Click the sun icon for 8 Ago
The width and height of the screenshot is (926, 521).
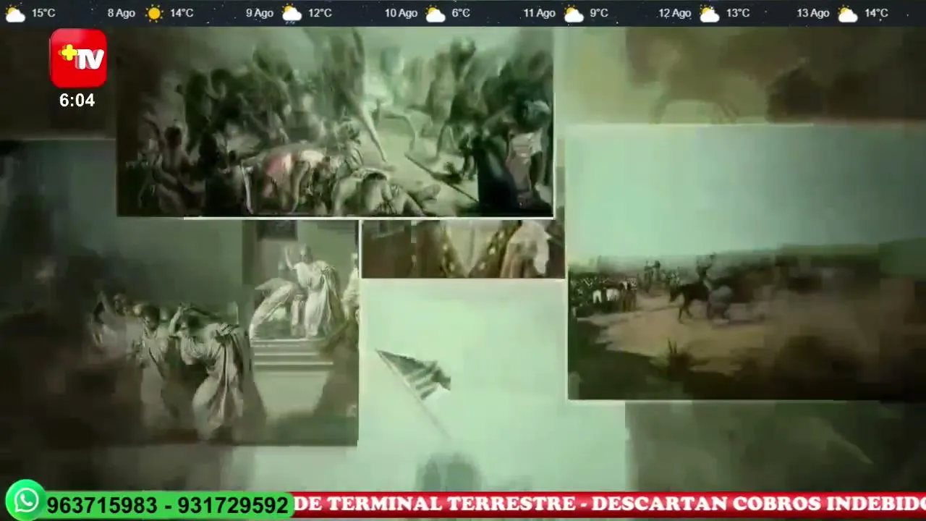tap(154, 13)
